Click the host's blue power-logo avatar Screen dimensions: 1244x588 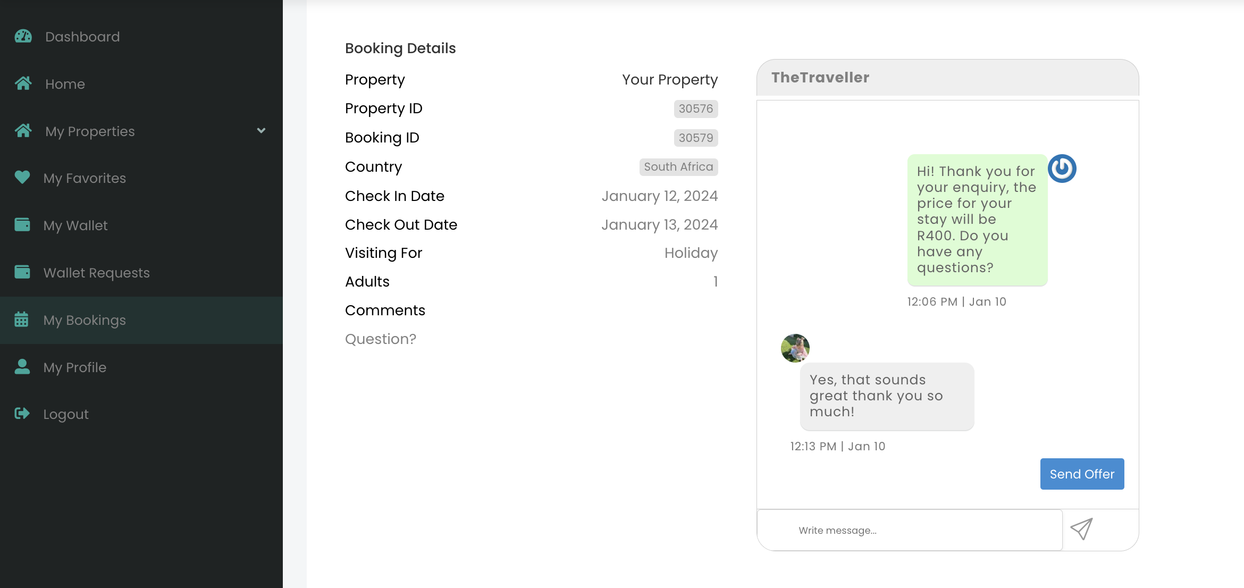click(1062, 169)
